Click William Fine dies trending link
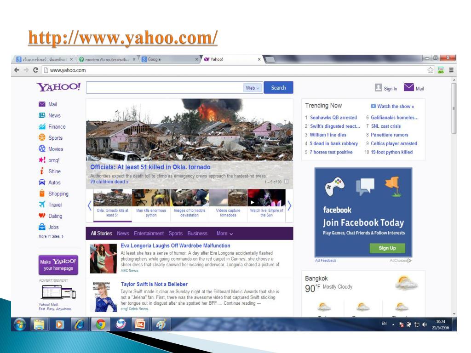Screen dimensions: 471x353 (328, 135)
